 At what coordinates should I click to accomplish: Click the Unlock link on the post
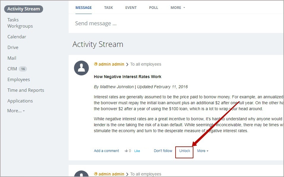(x=184, y=151)
